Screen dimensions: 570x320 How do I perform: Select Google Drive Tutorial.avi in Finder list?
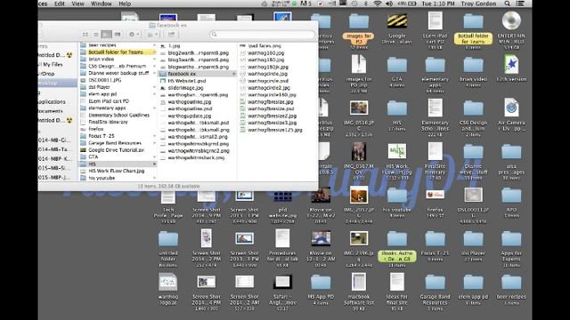(x=118, y=150)
